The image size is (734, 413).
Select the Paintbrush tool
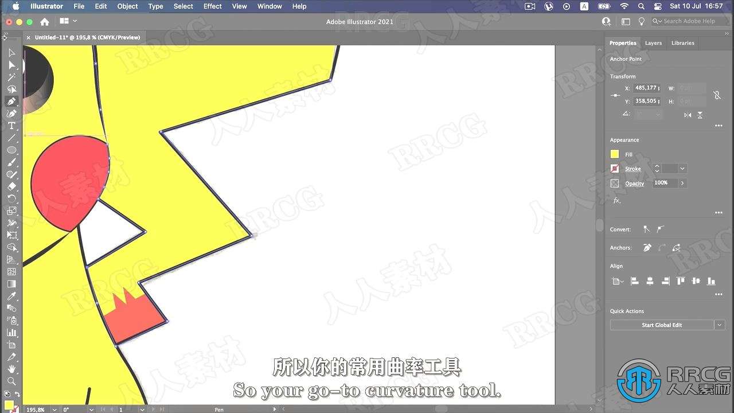tap(11, 162)
